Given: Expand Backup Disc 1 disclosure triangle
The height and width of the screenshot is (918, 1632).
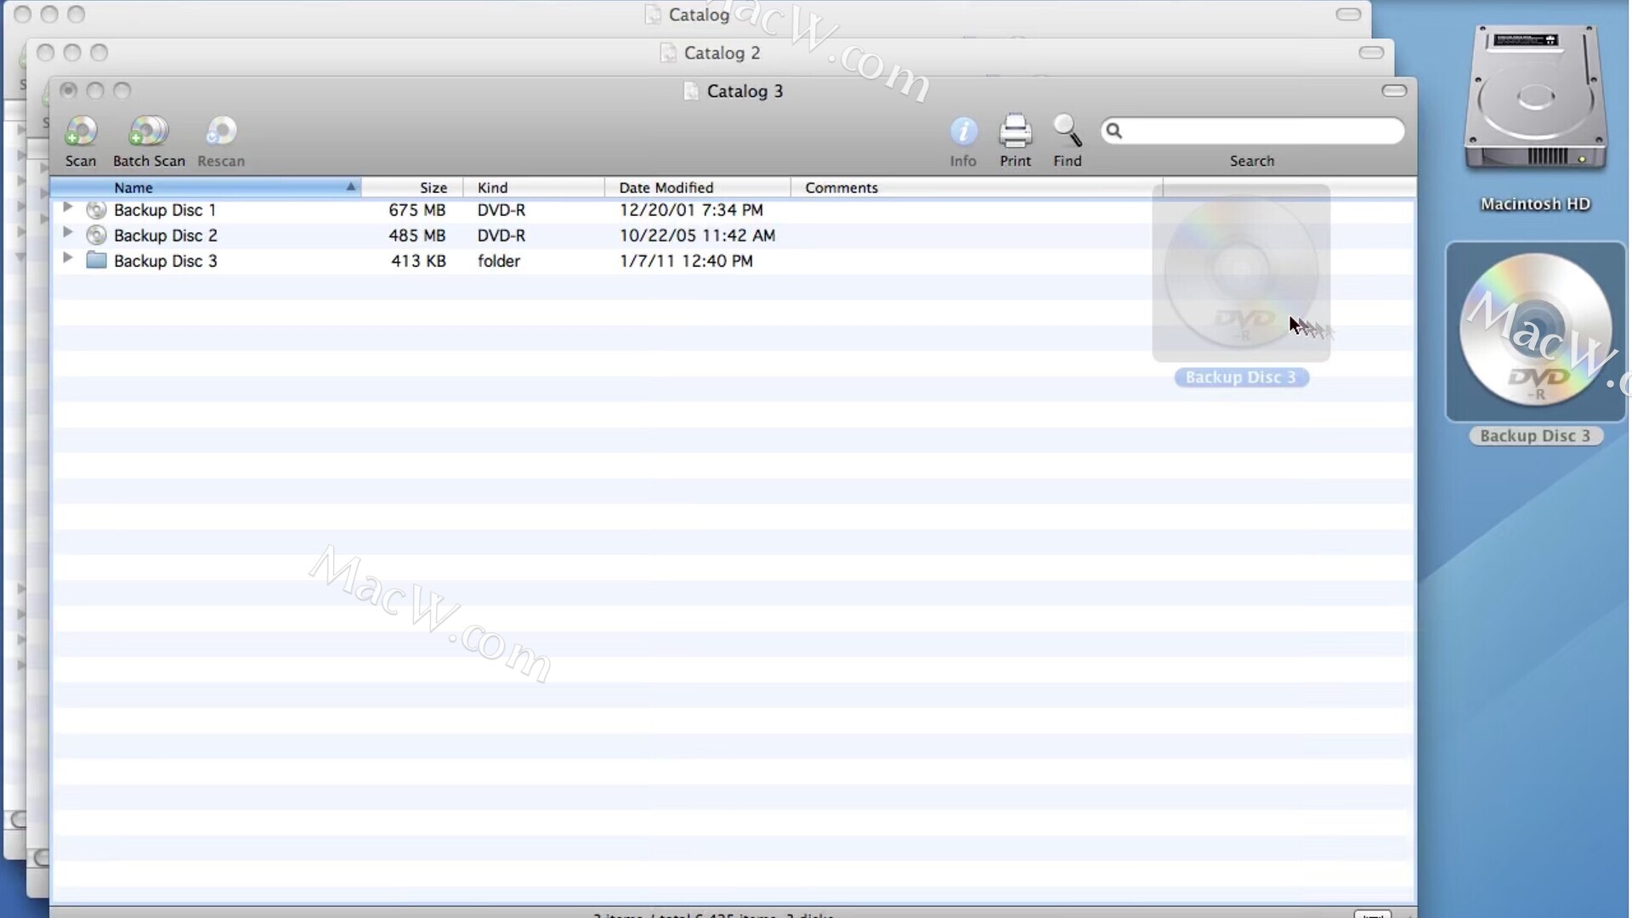Looking at the screenshot, I should [x=67, y=207].
